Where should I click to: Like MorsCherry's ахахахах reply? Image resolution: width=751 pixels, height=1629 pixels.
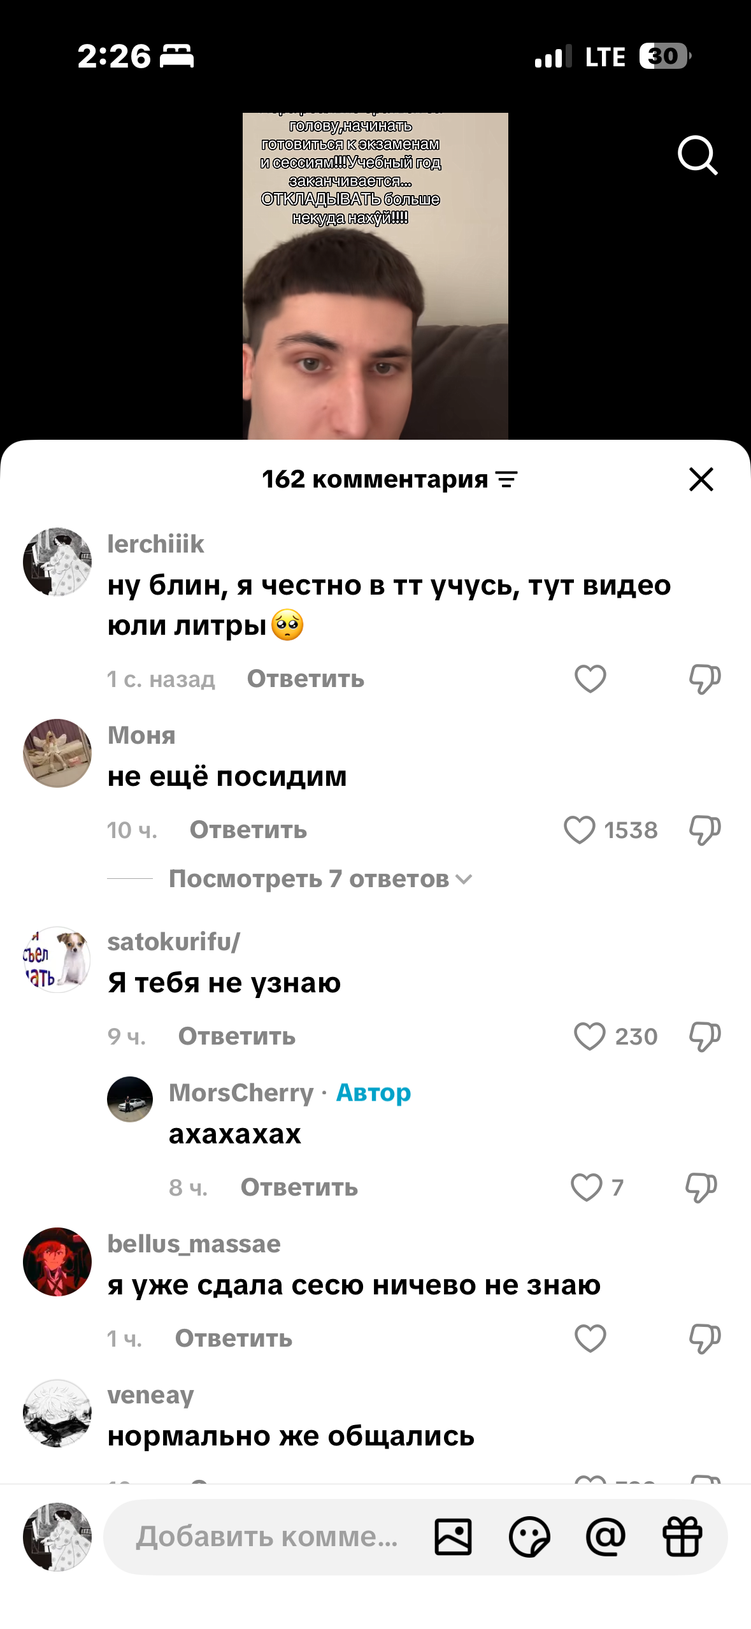(x=587, y=1187)
